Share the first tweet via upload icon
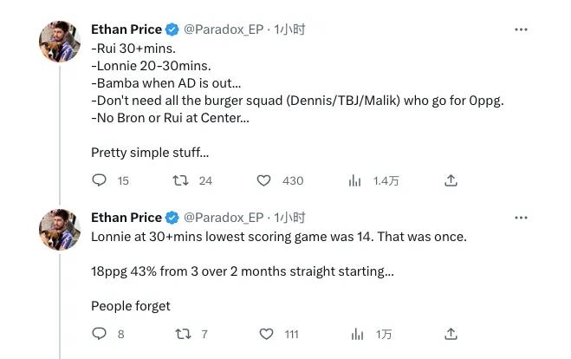Viewport: 571px width, 359px height. click(451, 180)
